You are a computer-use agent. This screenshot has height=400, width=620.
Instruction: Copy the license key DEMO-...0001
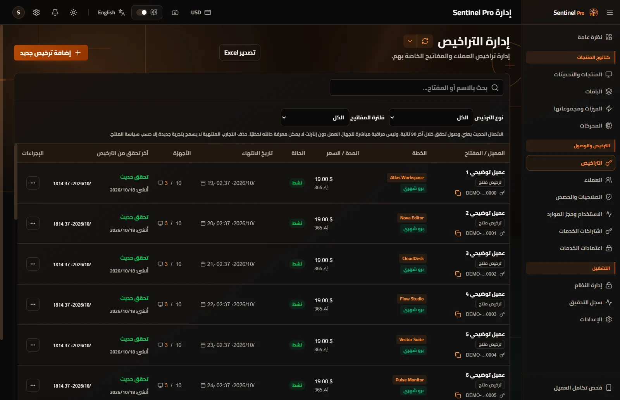coord(458,233)
